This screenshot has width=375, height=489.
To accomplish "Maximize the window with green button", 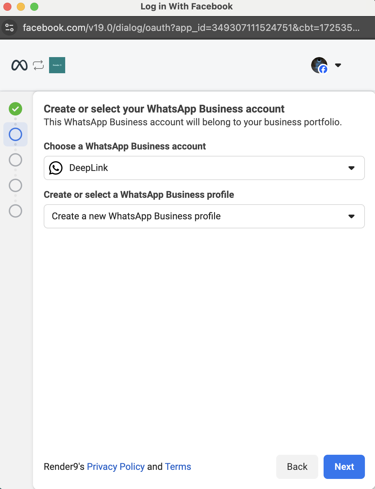I will pyautogui.click(x=34, y=6).
